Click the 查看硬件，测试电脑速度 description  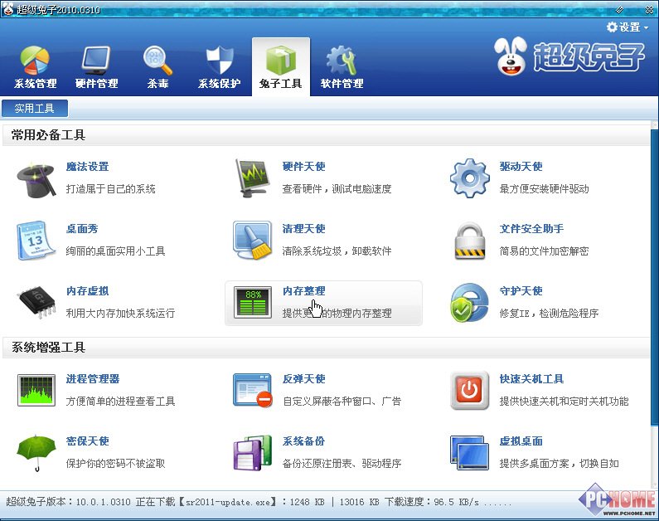(337, 189)
